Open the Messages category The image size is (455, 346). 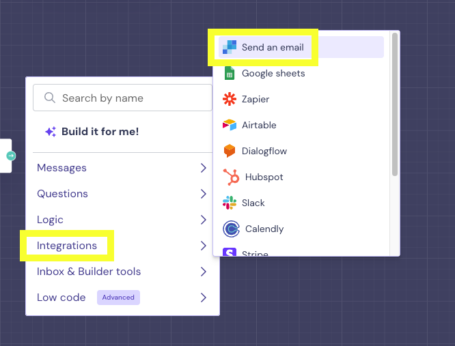click(x=61, y=168)
